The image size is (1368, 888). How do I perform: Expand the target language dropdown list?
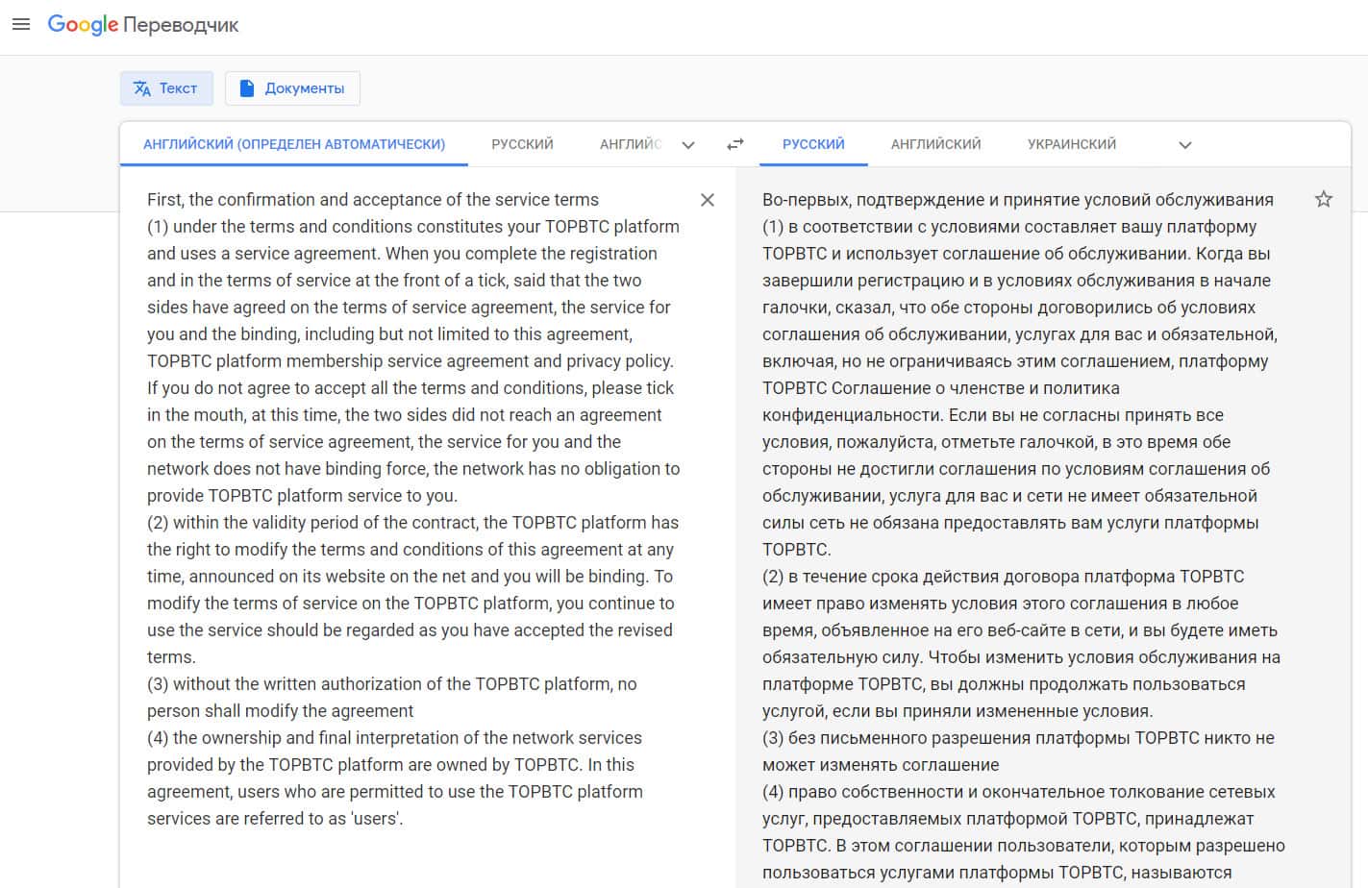click(1185, 145)
